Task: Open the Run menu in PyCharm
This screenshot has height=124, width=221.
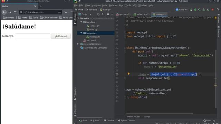Action: point(121,6)
